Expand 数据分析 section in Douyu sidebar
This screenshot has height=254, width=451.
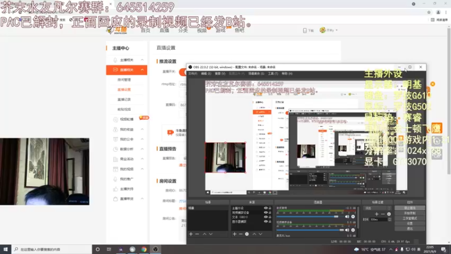tap(142, 149)
